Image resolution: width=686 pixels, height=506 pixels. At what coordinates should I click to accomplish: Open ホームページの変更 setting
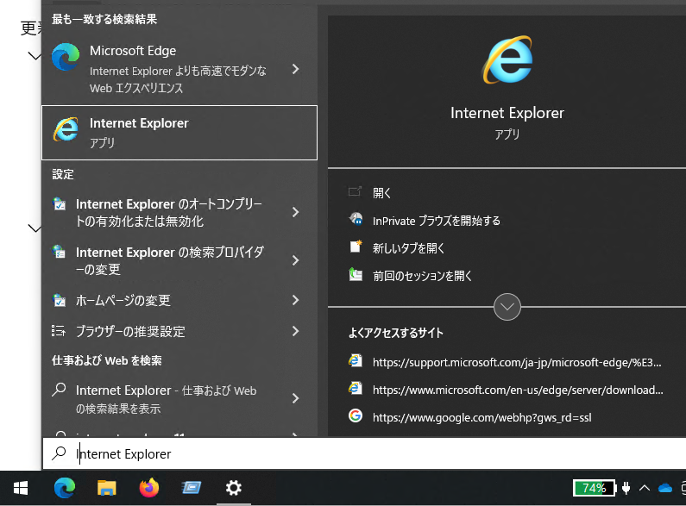point(123,300)
